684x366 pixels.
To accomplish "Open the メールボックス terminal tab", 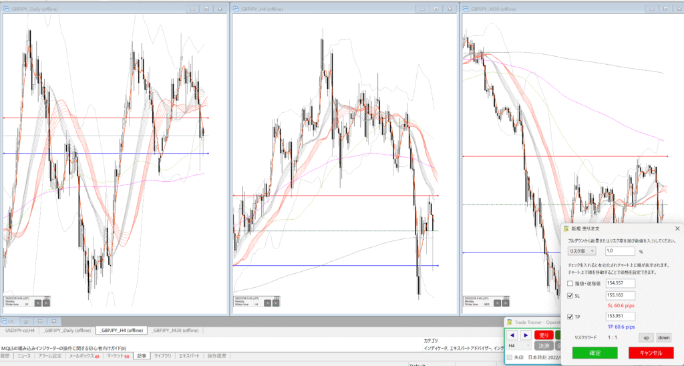I will click(84, 356).
